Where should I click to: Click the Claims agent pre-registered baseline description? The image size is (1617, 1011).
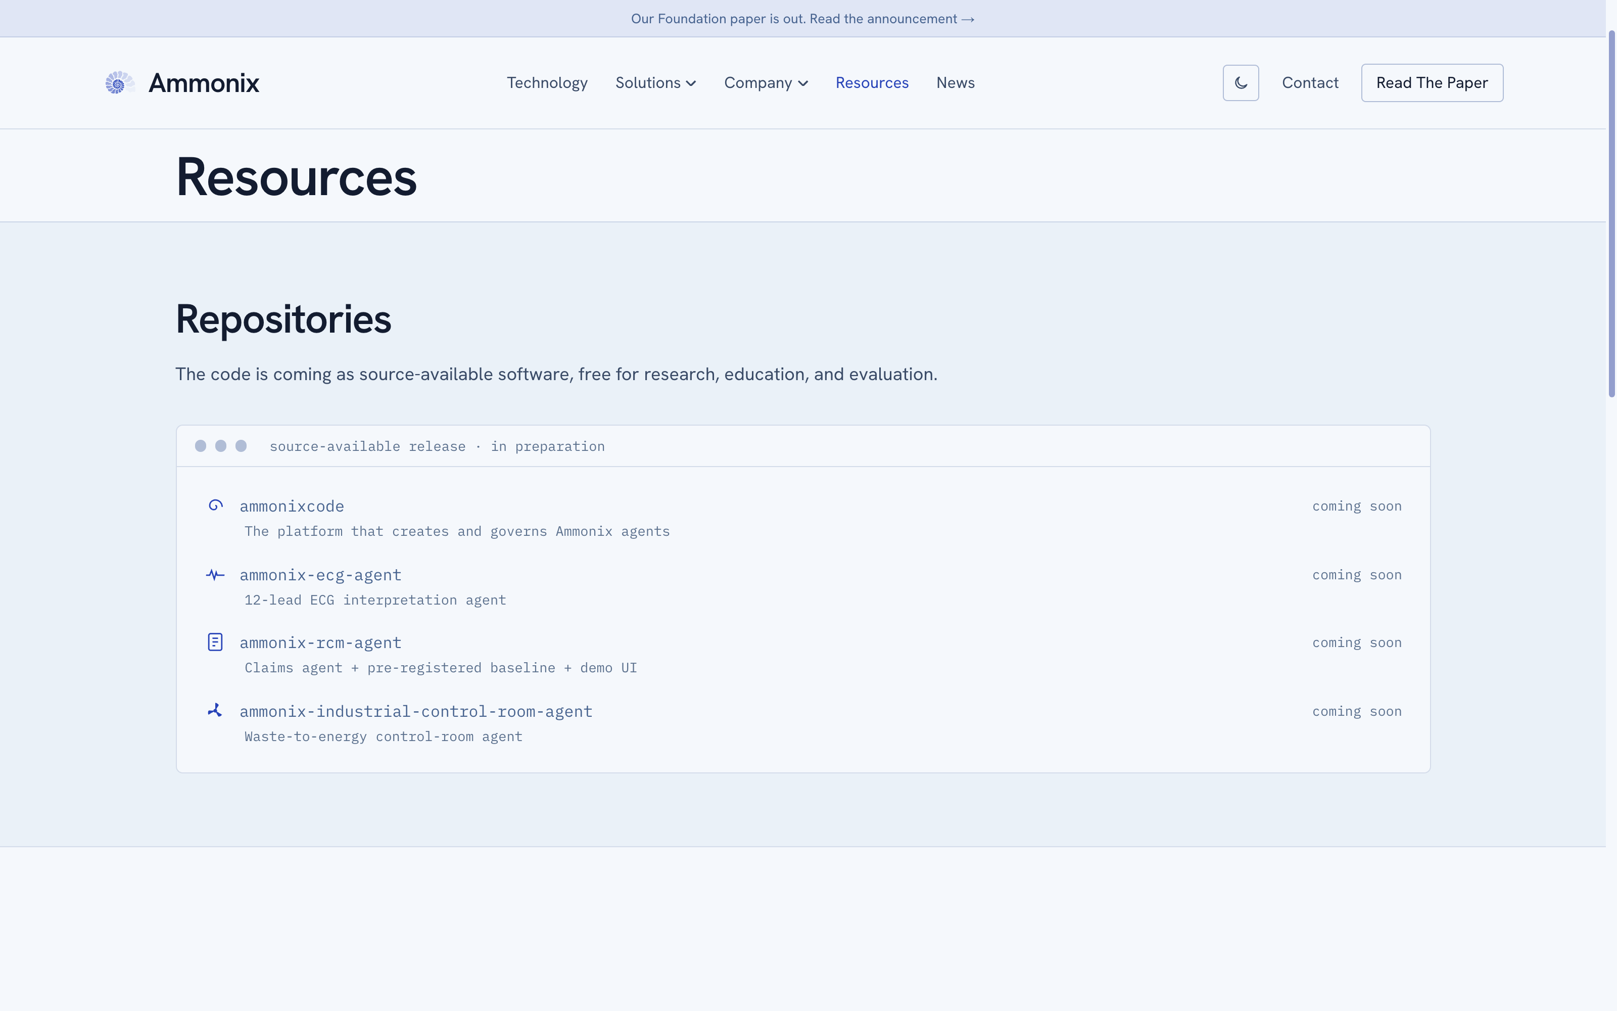(441, 667)
